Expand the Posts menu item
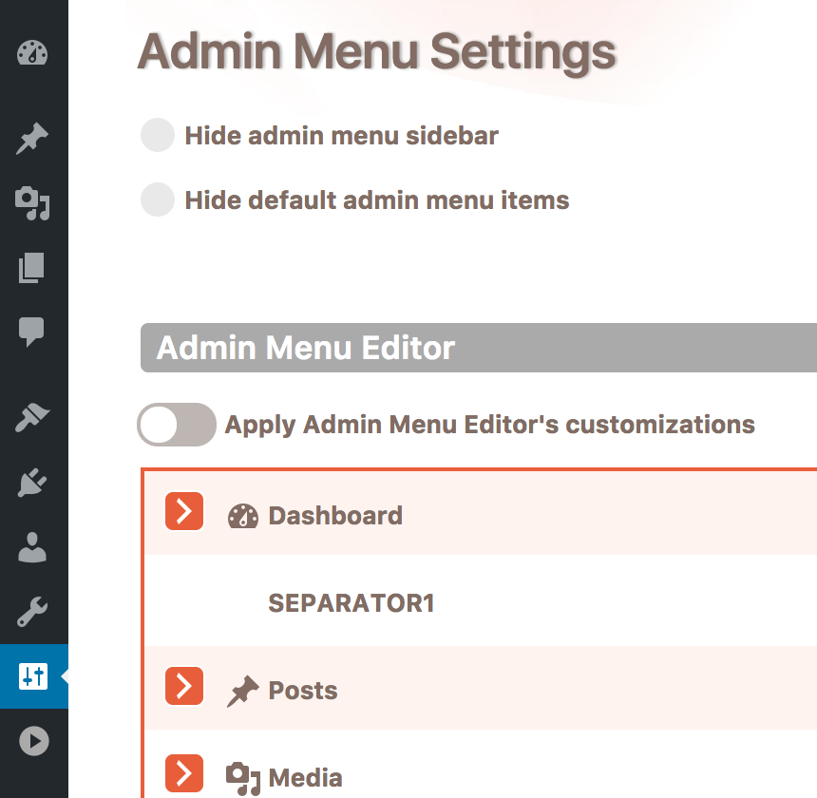 click(x=184, y=686)
